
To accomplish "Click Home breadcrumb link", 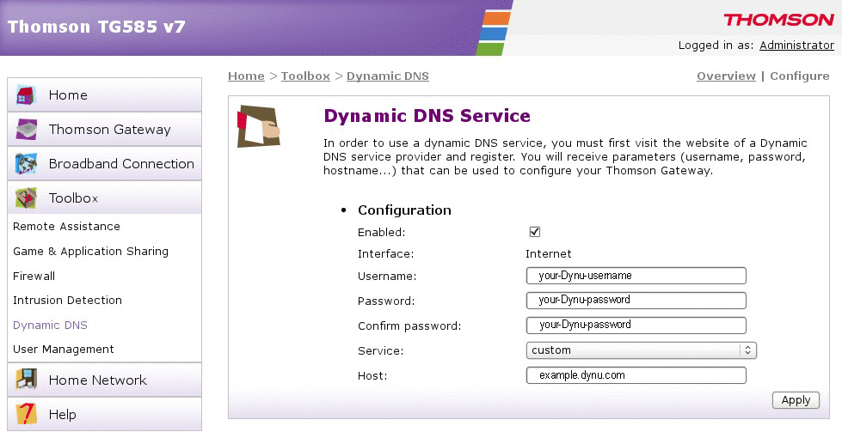I will coord(246,76).
